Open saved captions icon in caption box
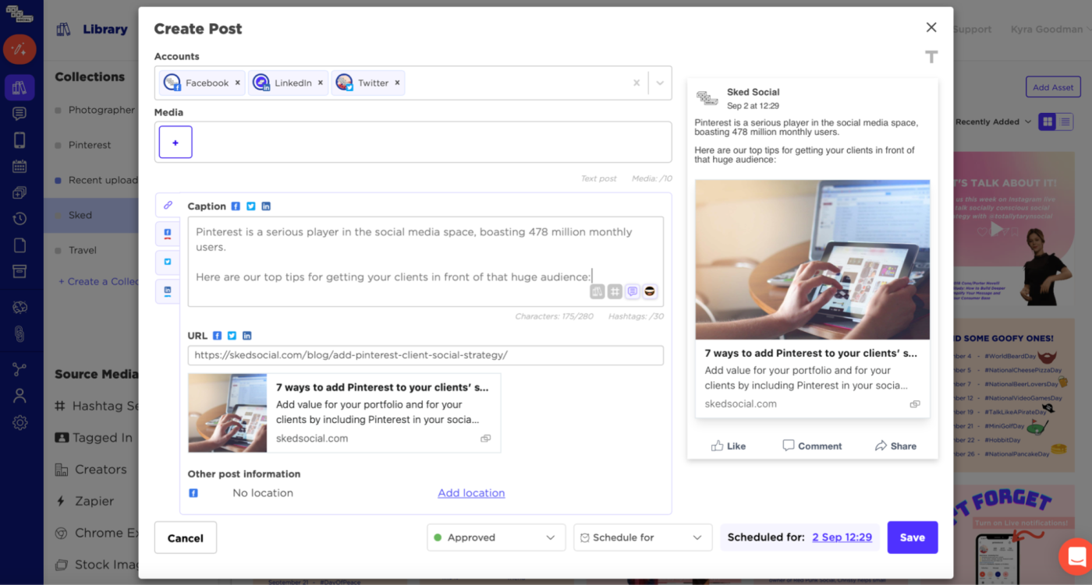 click(x=633, y=291)
